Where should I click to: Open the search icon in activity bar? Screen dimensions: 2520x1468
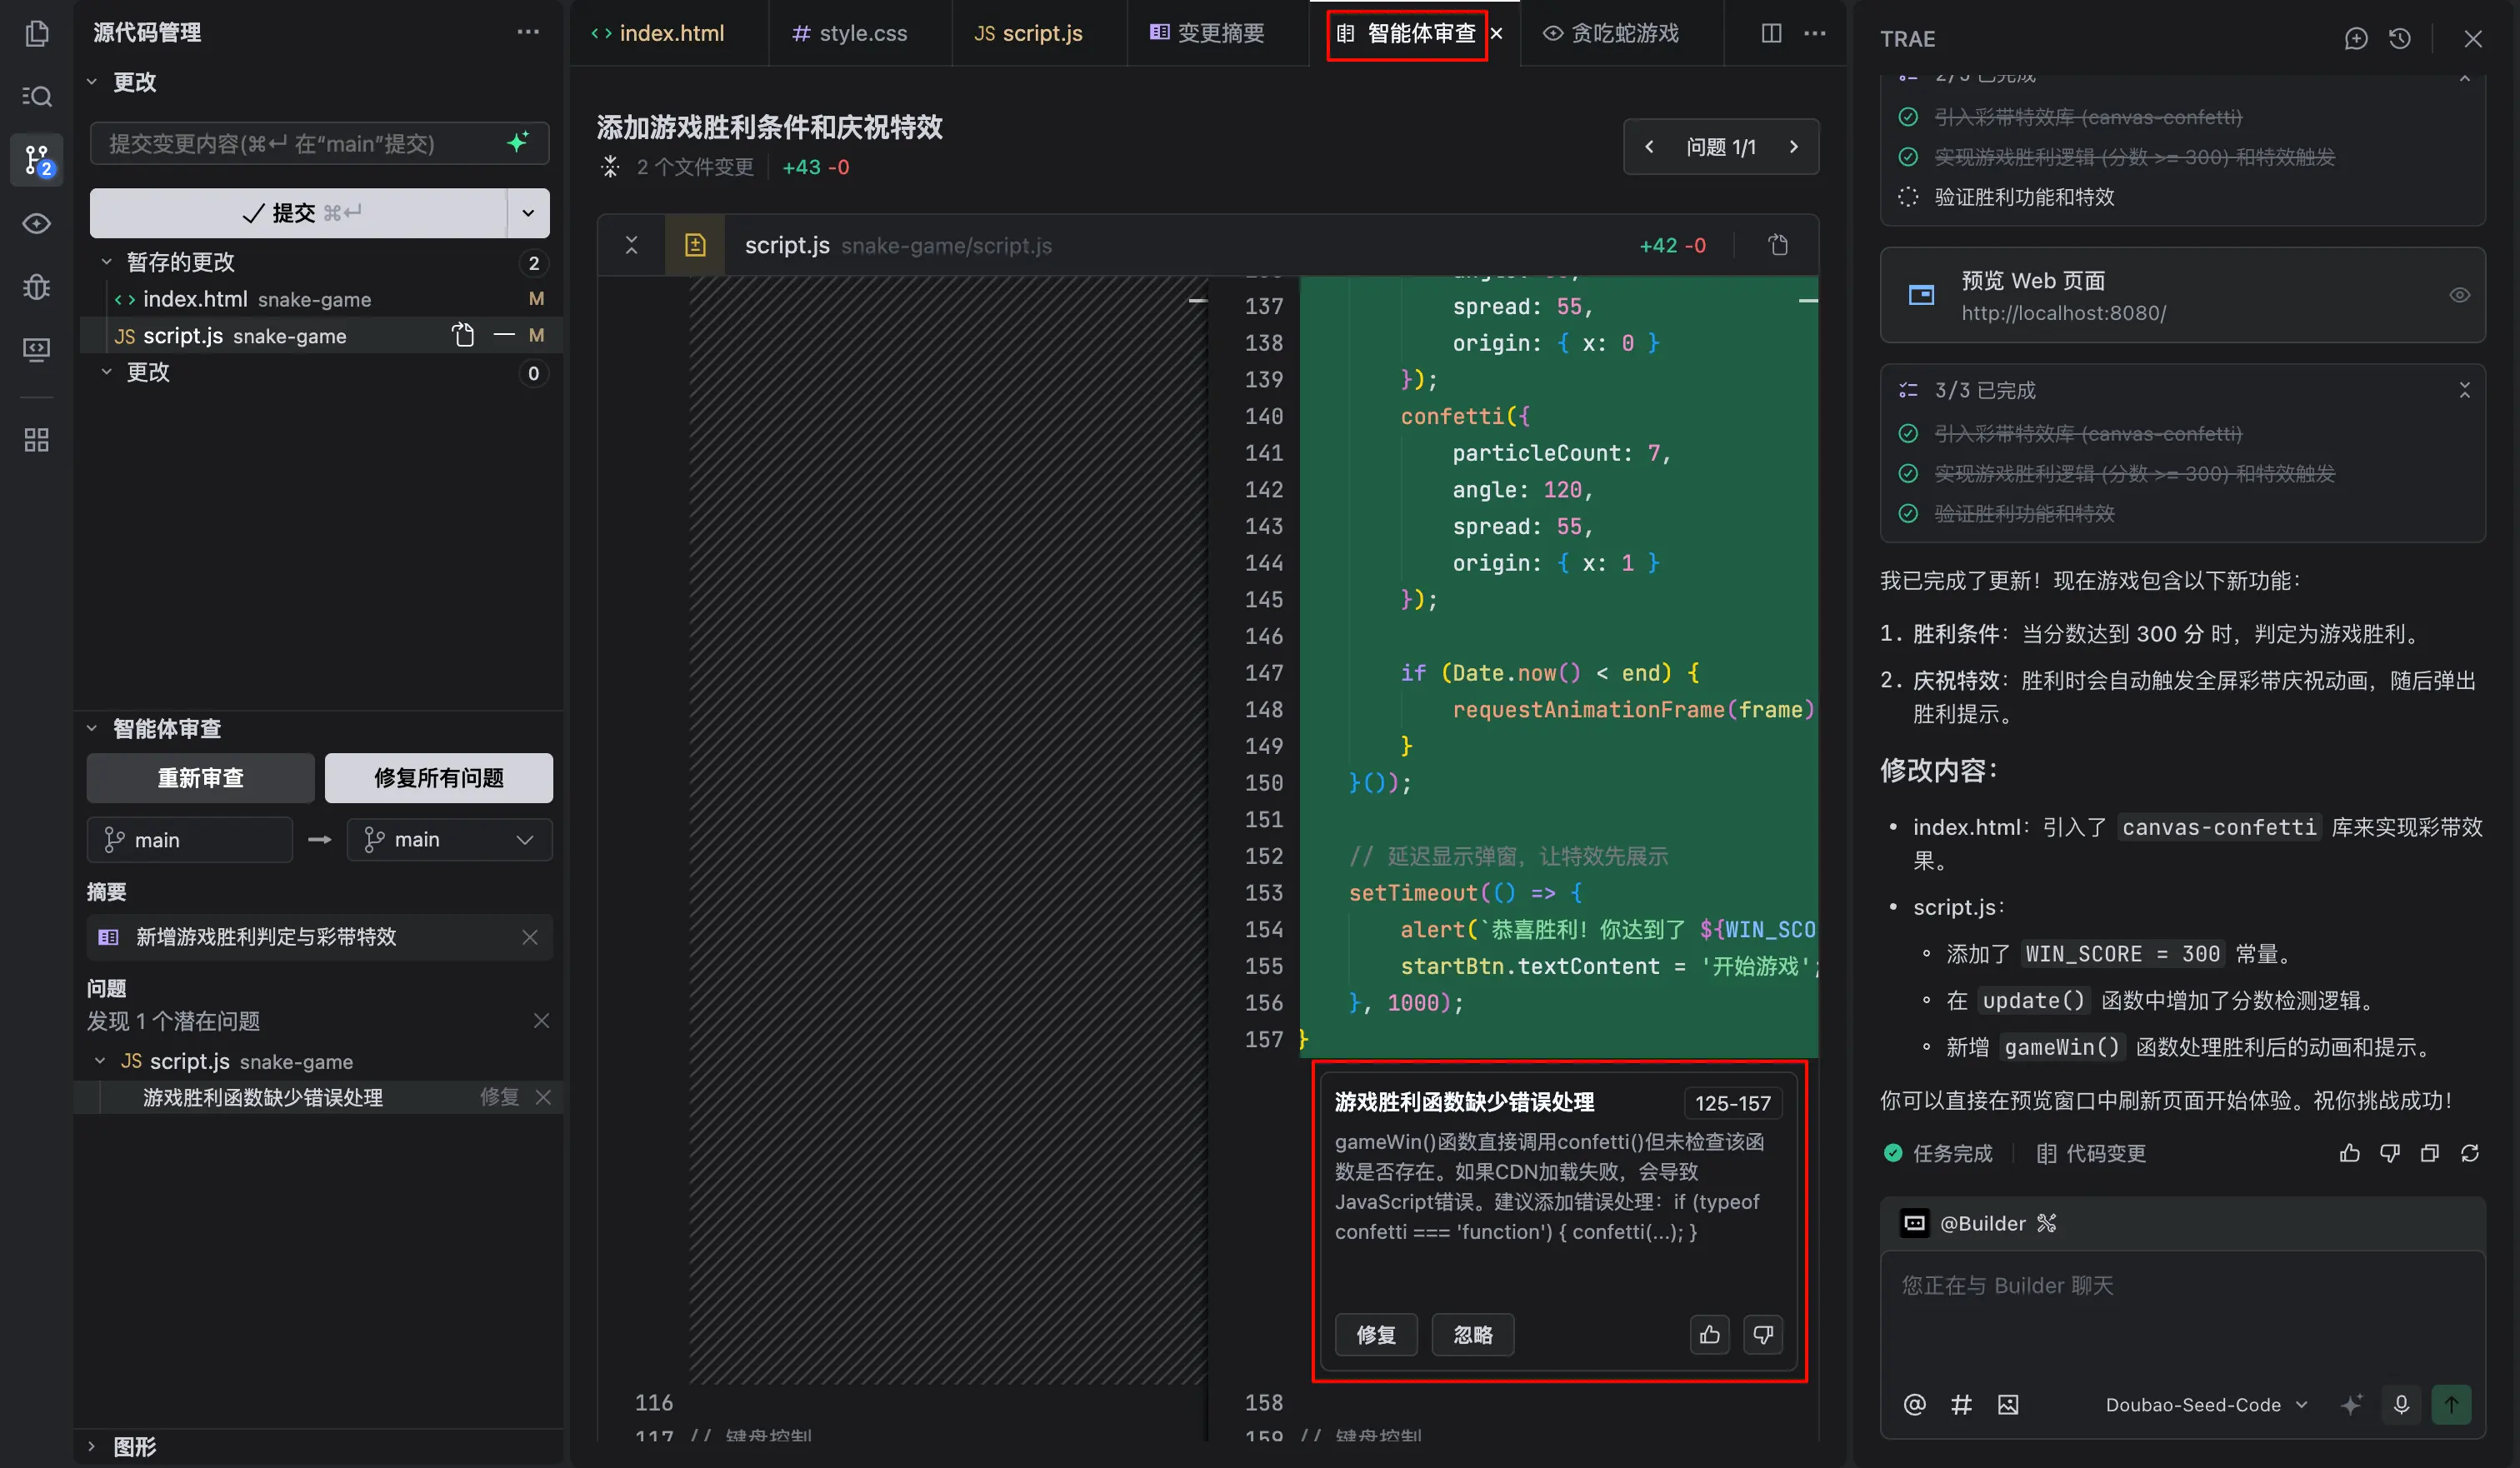pos(37,96)
